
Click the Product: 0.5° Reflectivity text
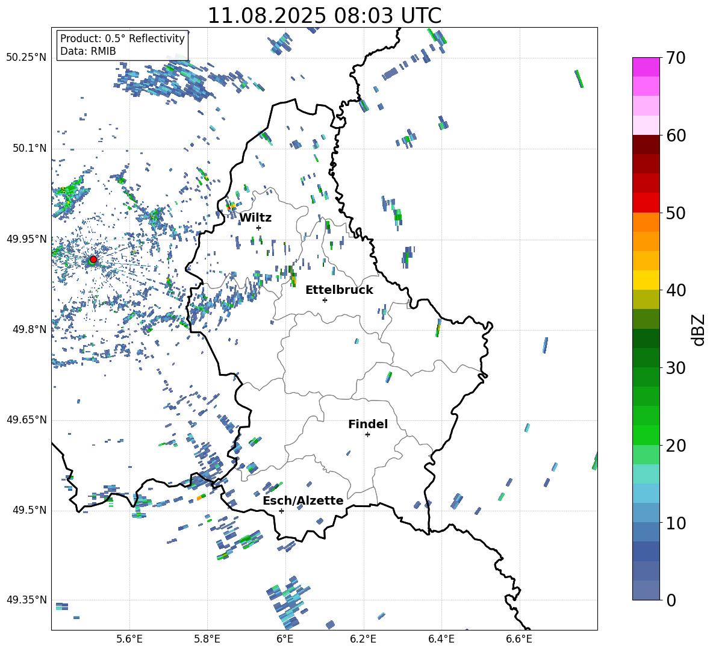(122, 38)
